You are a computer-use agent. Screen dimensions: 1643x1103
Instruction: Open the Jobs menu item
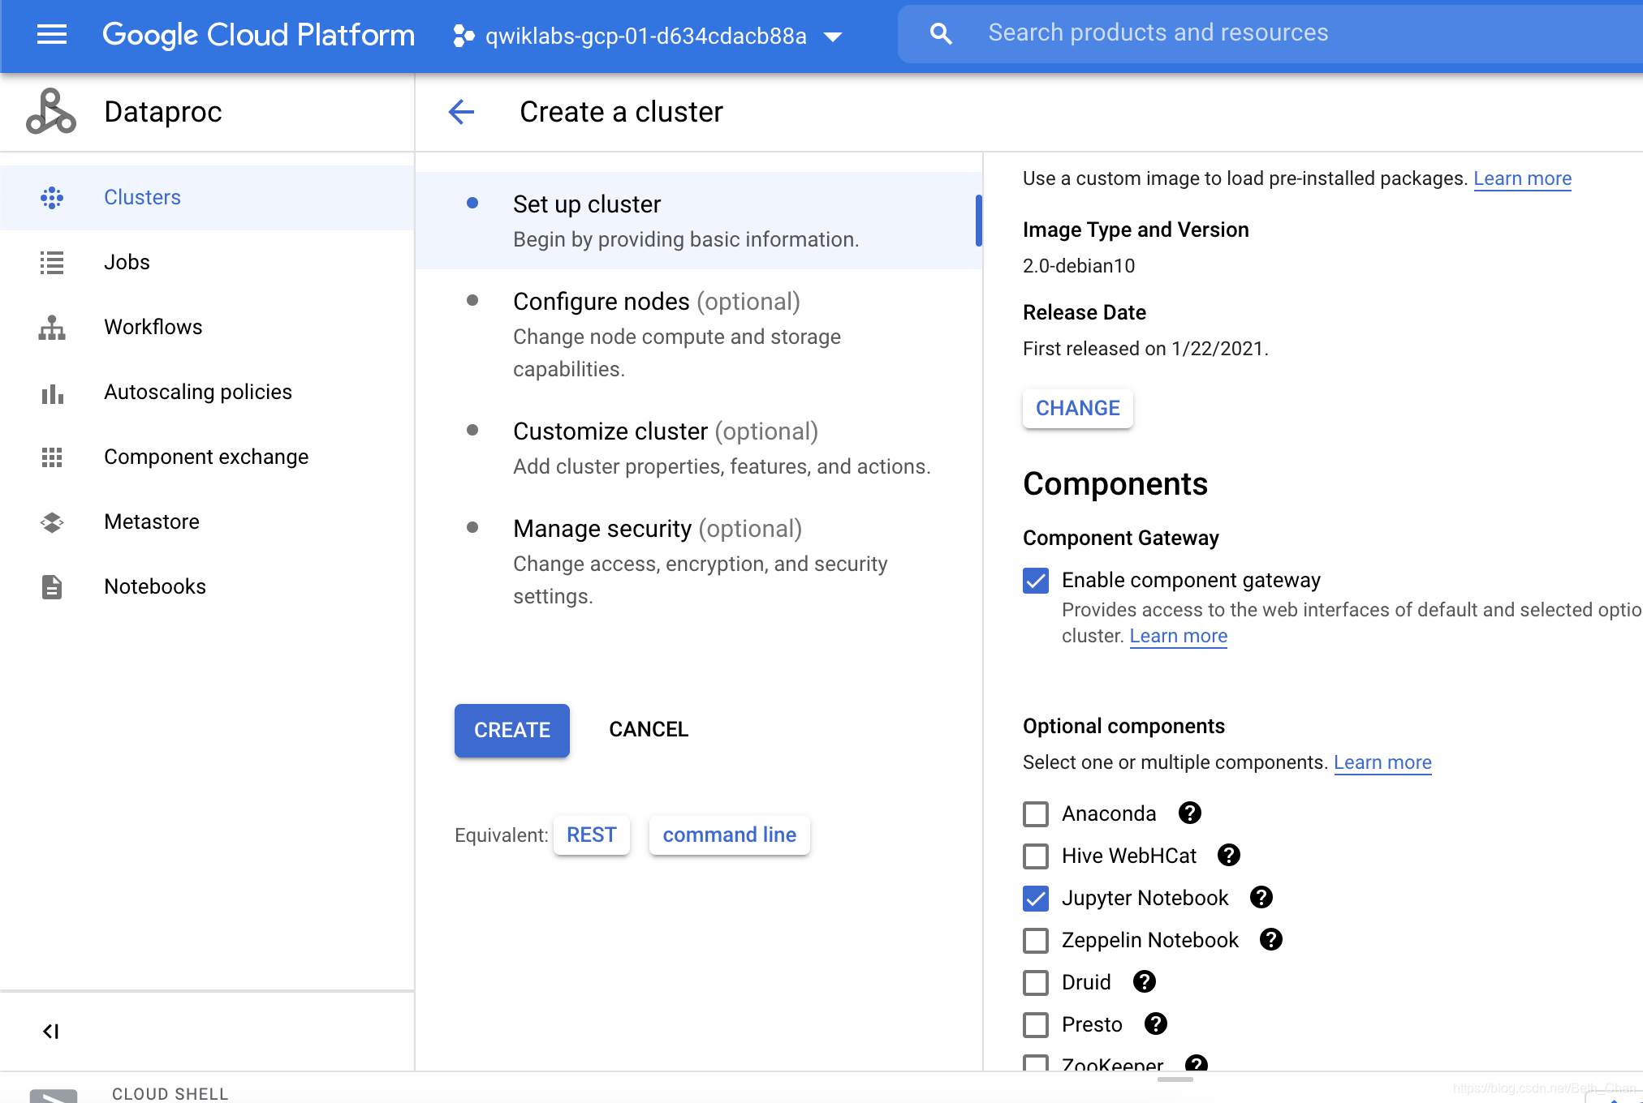[x=207, y=262]
